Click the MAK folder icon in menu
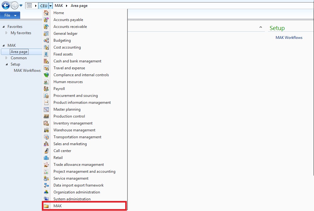This screenshot has height=211, width=314. click(46, 206)
